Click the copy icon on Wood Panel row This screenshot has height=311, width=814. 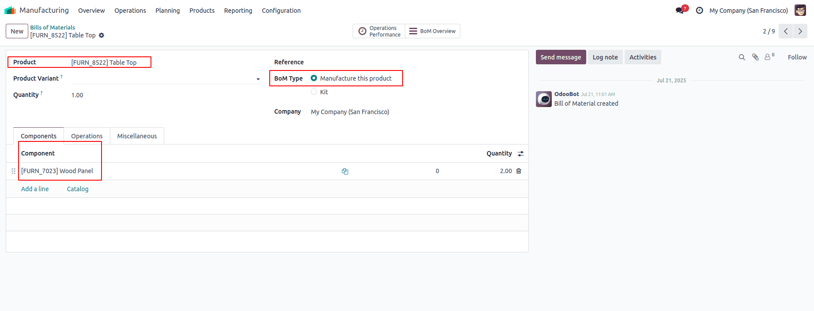(x=345, y=171)
